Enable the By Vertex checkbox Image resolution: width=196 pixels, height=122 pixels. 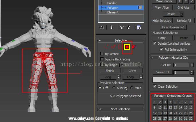click(102, 54)
